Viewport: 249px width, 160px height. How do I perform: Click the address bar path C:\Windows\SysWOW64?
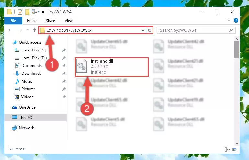coord(69,30)
